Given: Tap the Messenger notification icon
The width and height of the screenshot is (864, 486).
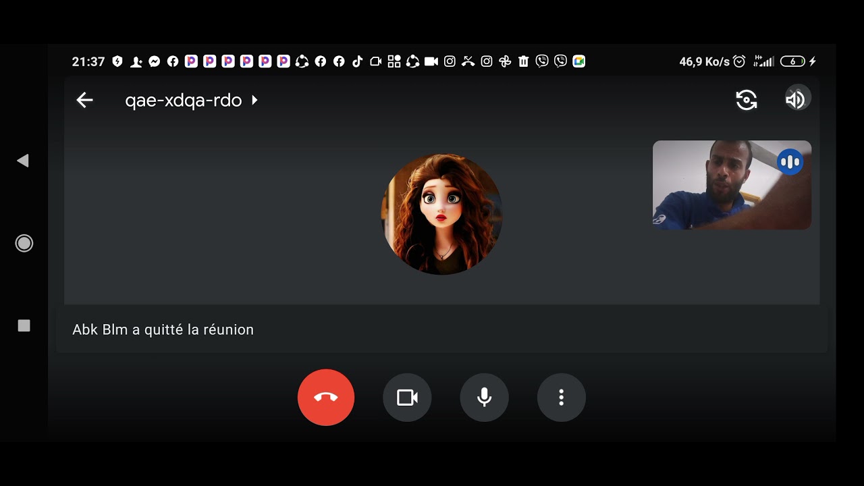Looking at the screenshot, I should tap(154, 61).
